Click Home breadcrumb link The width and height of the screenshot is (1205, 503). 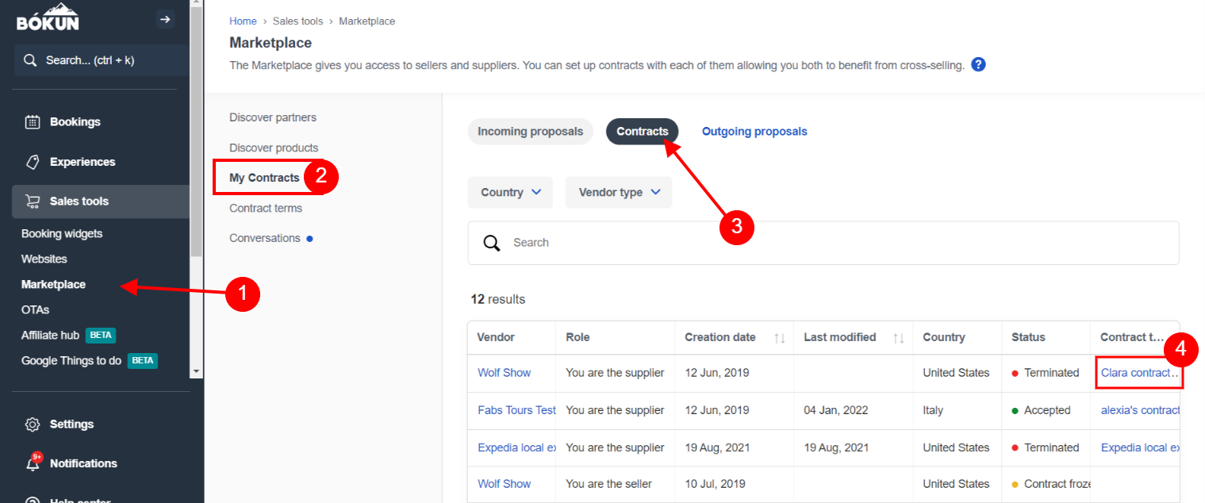[243, 21]
